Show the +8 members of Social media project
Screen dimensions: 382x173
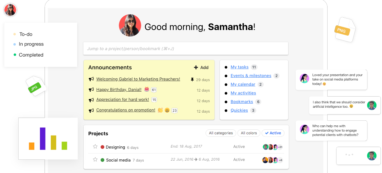pos(280,160)
